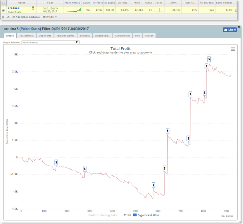The image size is (243, 224).
Task: Click the Av Entrants value 925
Action: click(212, 10)
